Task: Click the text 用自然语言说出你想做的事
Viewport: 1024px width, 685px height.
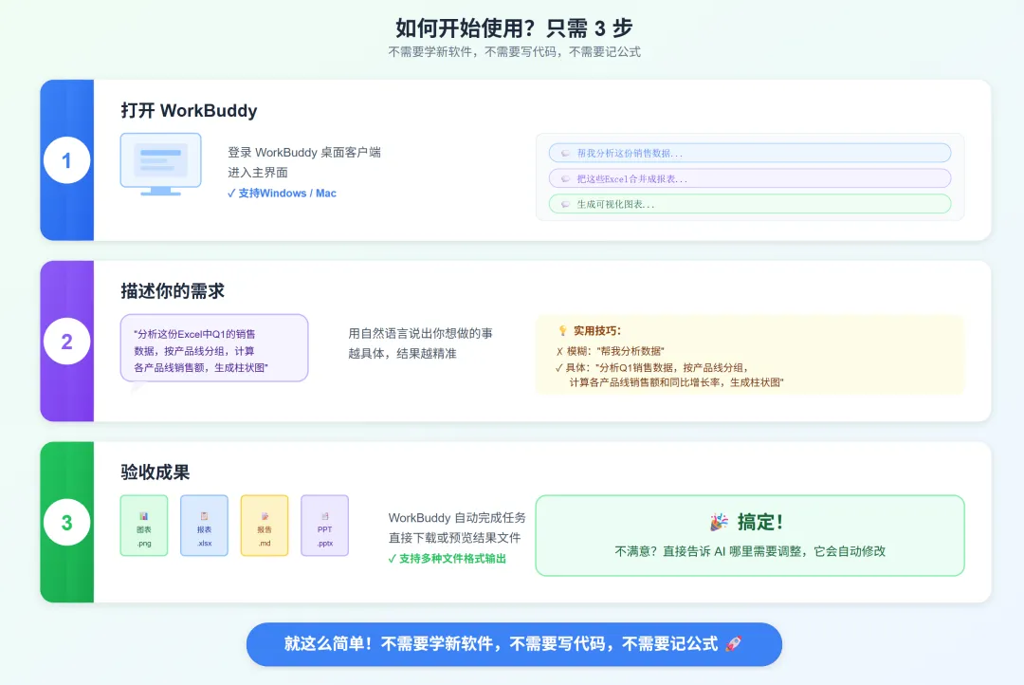Action: click(421, 333)
